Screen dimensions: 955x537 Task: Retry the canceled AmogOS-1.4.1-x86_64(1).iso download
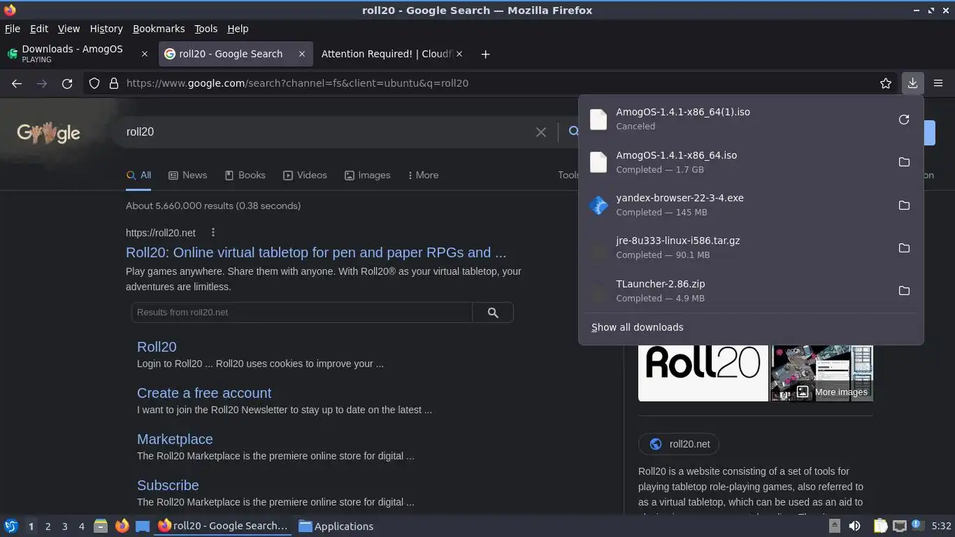(x=904, y=120)
